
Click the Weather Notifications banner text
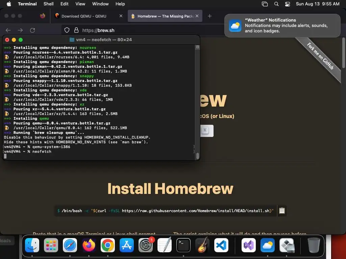pos(286,25)
